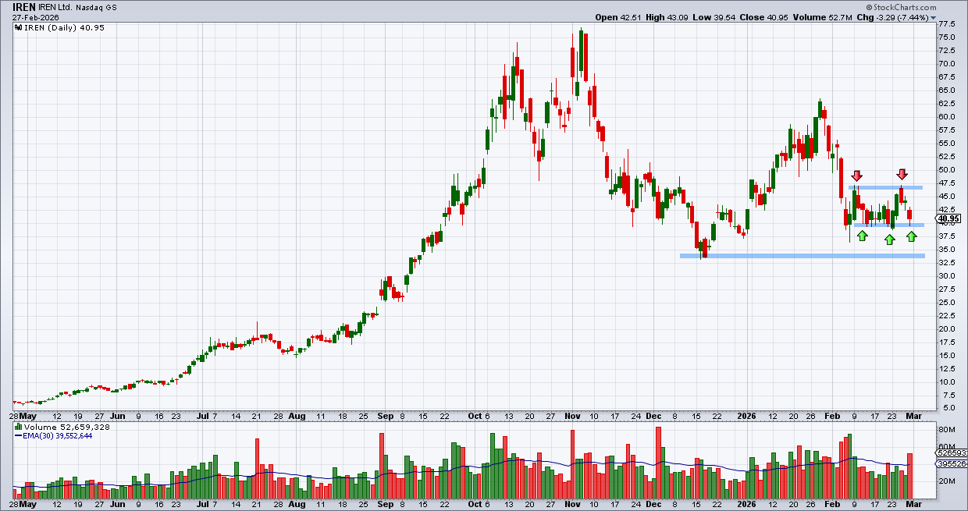
Task: Click the IREN (Daily) 40.95 legend text
Action: click(64, 28)
